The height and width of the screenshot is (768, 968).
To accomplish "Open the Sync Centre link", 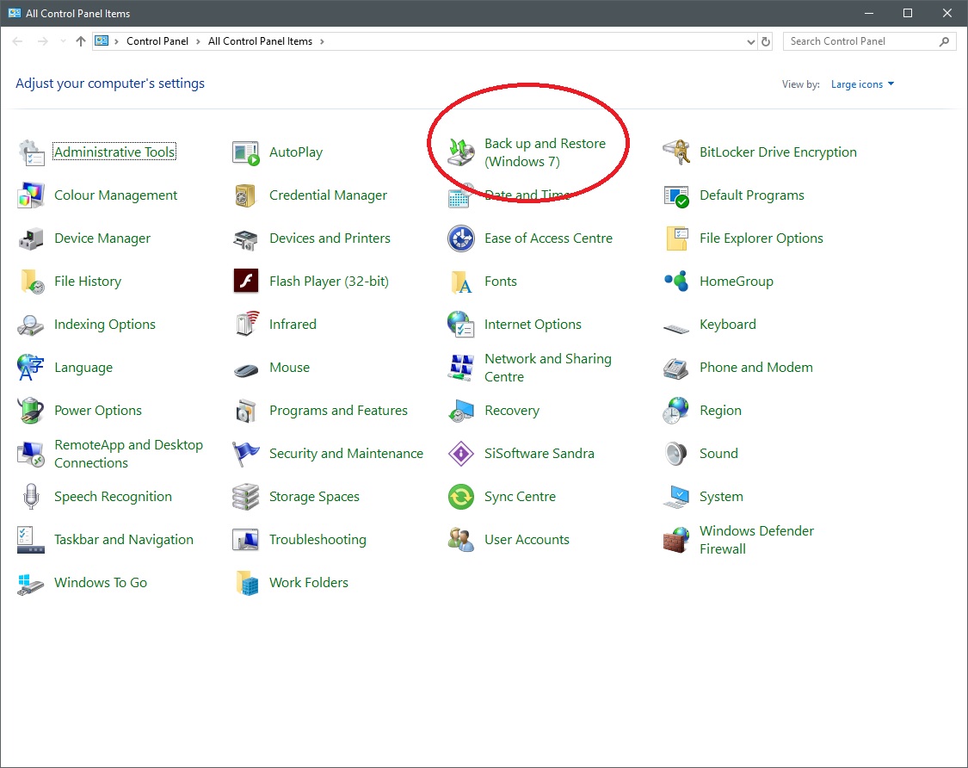I will click(521, 497).
